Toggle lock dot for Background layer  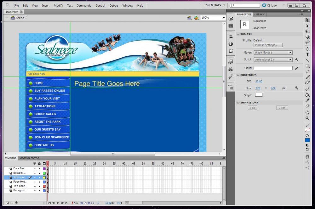(39, 191)
